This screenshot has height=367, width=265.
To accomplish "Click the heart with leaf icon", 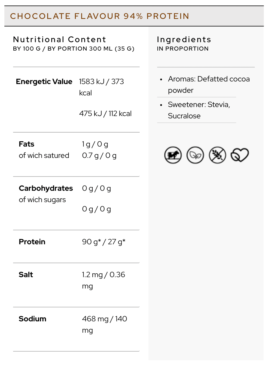I will (240, 155).
